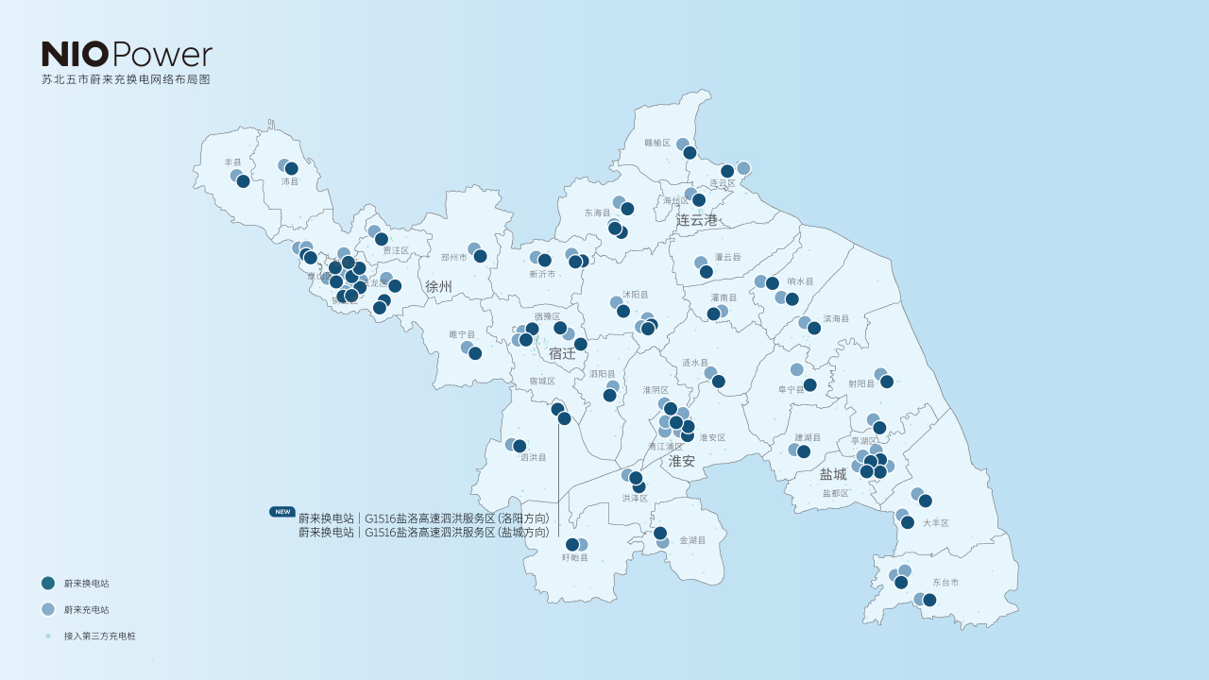
Task: Click the 泗洪服务区 (洛阳方向) station label
Action: [x=423, y=518]
